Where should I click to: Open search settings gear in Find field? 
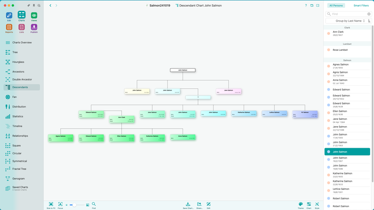369,14
